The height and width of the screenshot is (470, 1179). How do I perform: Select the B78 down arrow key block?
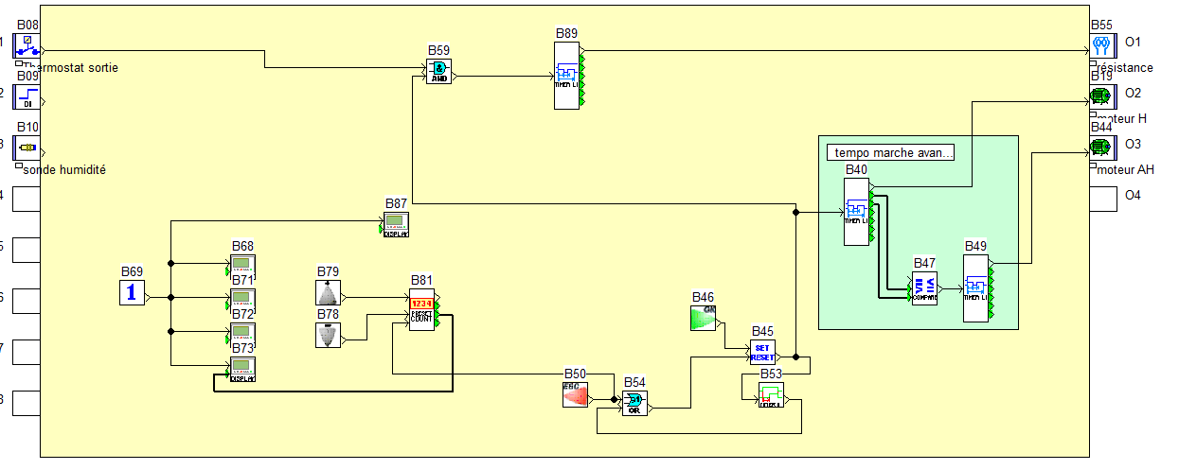click(328, 335)
